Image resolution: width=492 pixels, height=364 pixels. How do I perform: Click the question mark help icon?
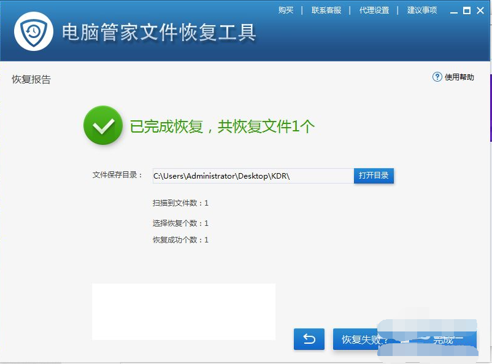tap(437, 77)
